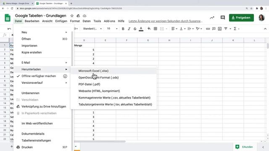Open text wrapping options
This screenshot has width=269, height=151.
(190, 29)
